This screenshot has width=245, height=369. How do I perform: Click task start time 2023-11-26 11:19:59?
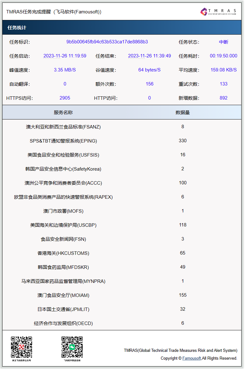[x=65, y=56]
